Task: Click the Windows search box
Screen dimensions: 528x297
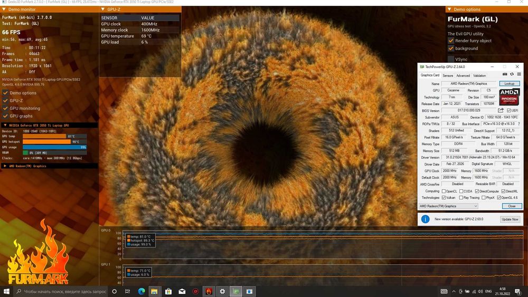Action: click(61, 291)
